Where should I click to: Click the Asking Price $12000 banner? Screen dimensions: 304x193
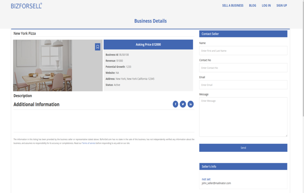(x=148, y=44)
